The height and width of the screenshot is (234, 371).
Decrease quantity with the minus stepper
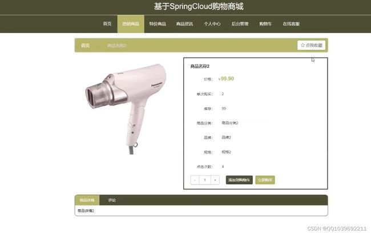click(x=195, y=180)
